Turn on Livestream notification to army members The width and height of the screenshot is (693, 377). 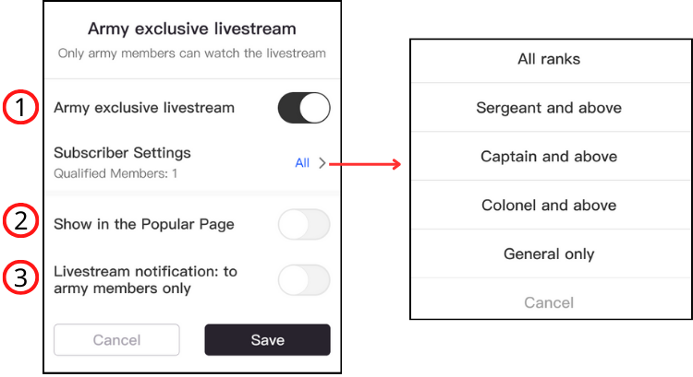[304, 279]
